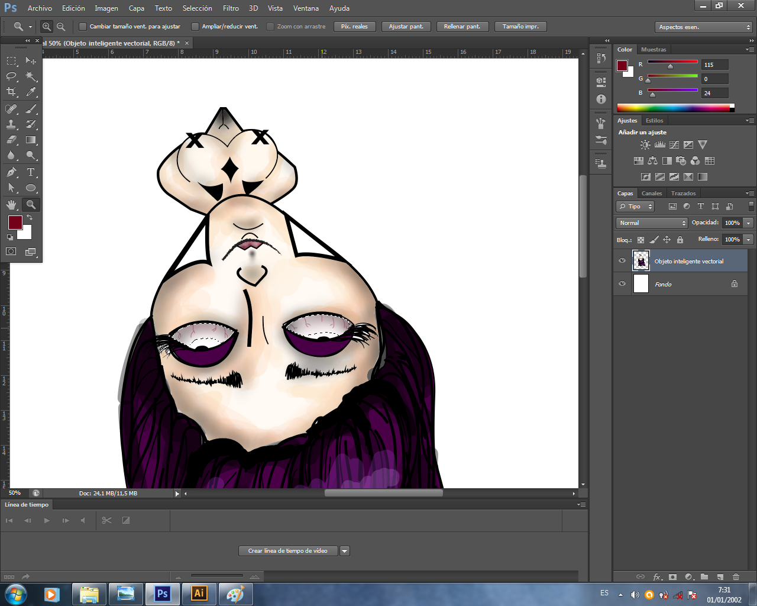Add a Levels adjustment

pyautogui.click(x=660, y=144)
